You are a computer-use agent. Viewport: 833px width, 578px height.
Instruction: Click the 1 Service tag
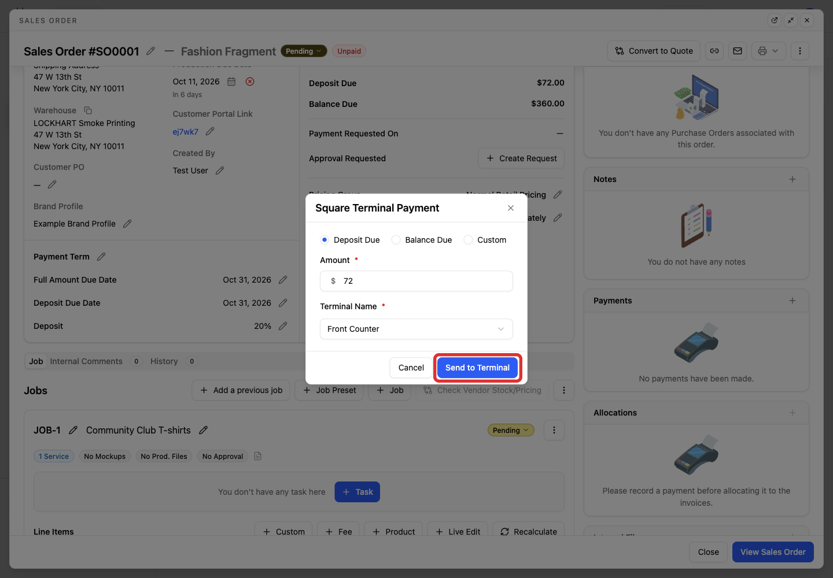[54, 457]
